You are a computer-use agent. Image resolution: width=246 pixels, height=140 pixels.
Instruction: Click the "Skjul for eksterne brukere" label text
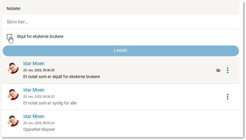pyautogui.click(x=40, y=37)
